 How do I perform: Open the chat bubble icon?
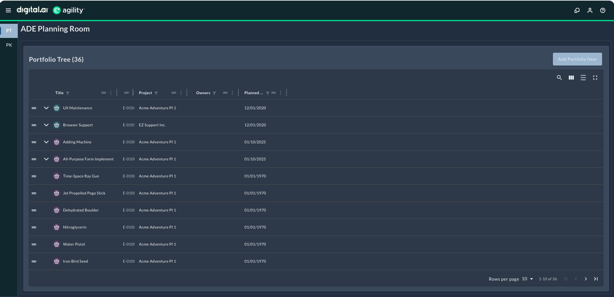577,10
